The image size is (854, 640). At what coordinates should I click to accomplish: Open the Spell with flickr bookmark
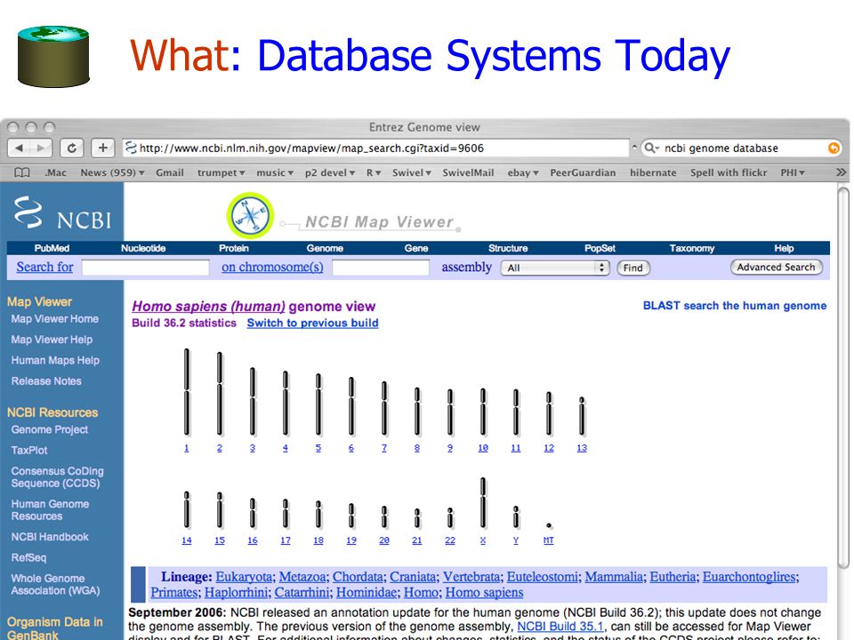[x=729, y=172]
